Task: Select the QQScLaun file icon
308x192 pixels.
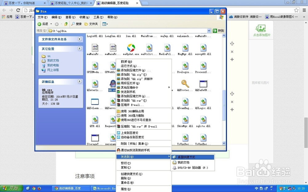Action: [95, 102]
